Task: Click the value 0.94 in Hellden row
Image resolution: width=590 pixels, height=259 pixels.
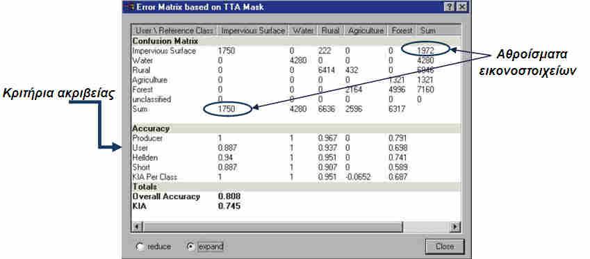Action: coord(226,158)
